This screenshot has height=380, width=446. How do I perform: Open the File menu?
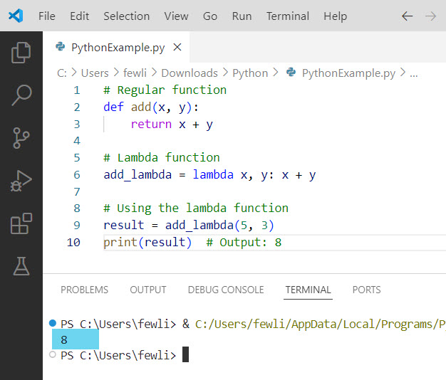47,16
